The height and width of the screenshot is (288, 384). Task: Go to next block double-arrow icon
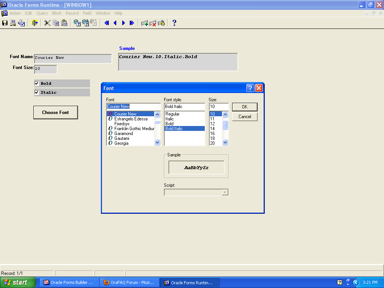tap(132, 23)
